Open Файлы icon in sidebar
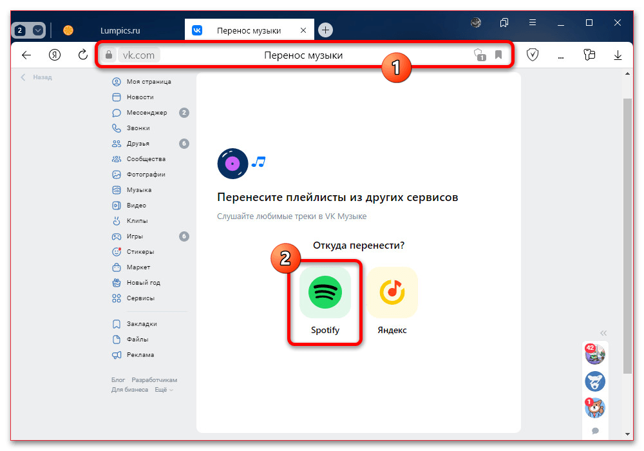Screen dimensions: 644x451 pyautogui.click(x=117, y=340)
